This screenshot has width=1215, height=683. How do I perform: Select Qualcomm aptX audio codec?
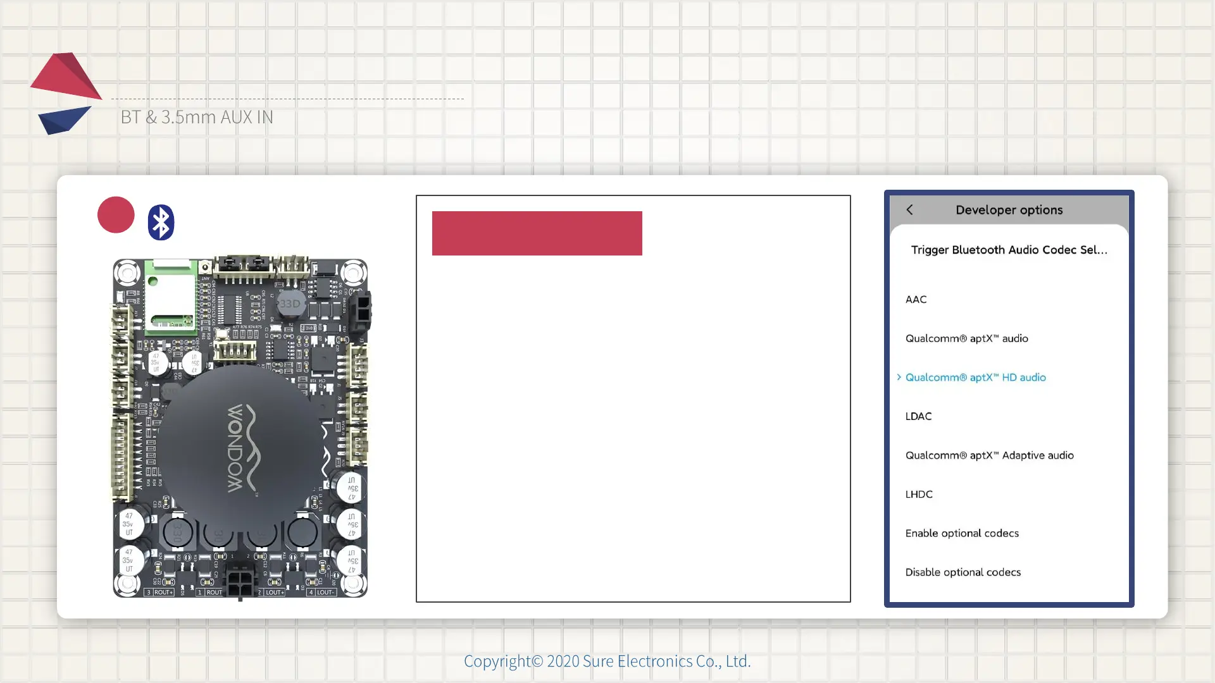click(966, 338)
